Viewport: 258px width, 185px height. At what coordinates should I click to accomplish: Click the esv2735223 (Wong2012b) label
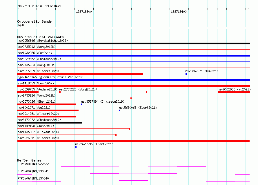(37, 65)
